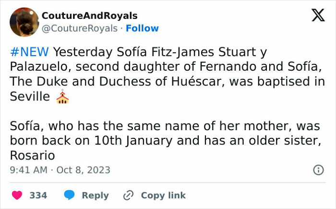
Task: Click the paragraph about Sofía's birth date
Action: [x=163, y=141]
